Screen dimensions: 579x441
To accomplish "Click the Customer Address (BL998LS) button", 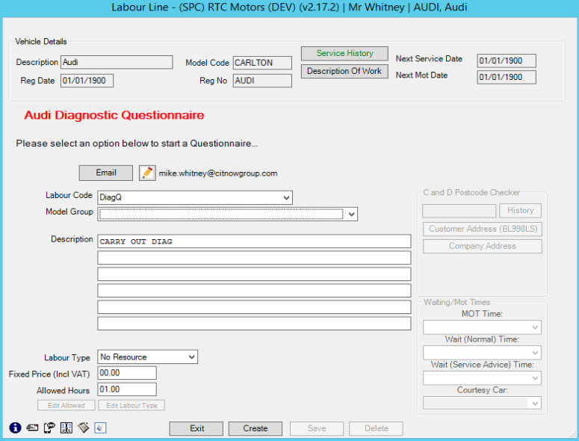I will click(483, 229).
